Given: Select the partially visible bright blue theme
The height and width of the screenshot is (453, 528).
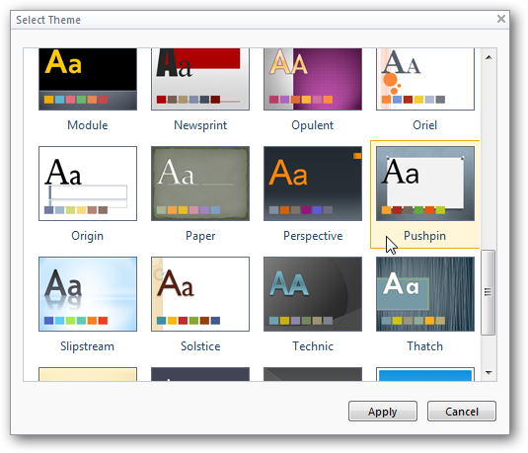Looking at the screenshot, I should (x=425, y=374).
